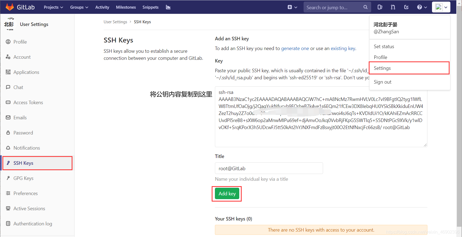This screenshot has width=462, height=237.
Task: Click the Profile icon in the sidebar
Action: click(8, 42)
